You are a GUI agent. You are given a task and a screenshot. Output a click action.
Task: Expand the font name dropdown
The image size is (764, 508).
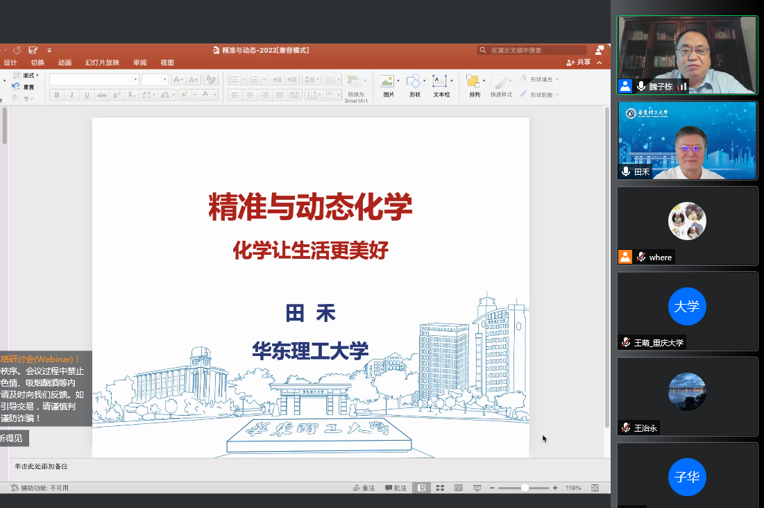(x=135, y=80)
